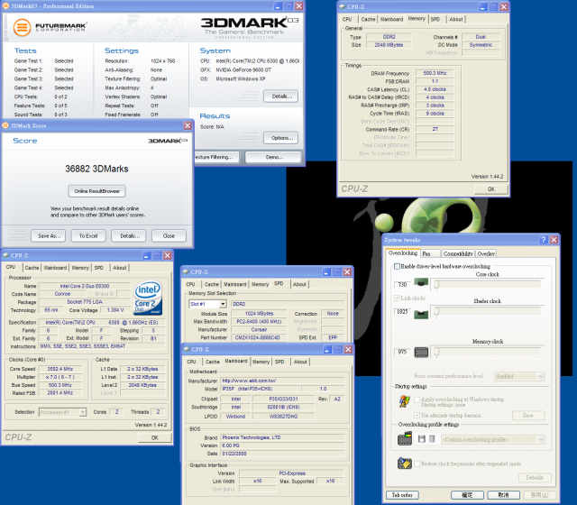Image resolution: width=577 pixels, height=505 pixels.
Task: Click the Options... button in 3DMark03 Results
Action: point(280,138)
